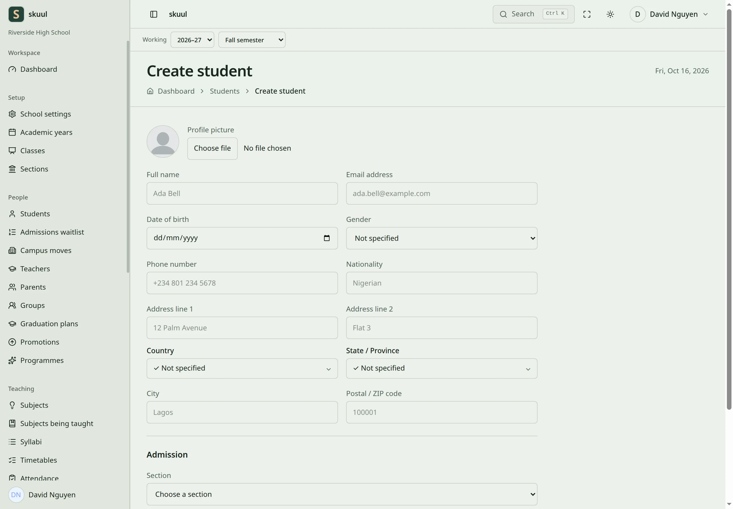Image resolution: width=733 pixels, height=509 pixels.
Task: Open Timetables page
Action: tap(33, 460)
